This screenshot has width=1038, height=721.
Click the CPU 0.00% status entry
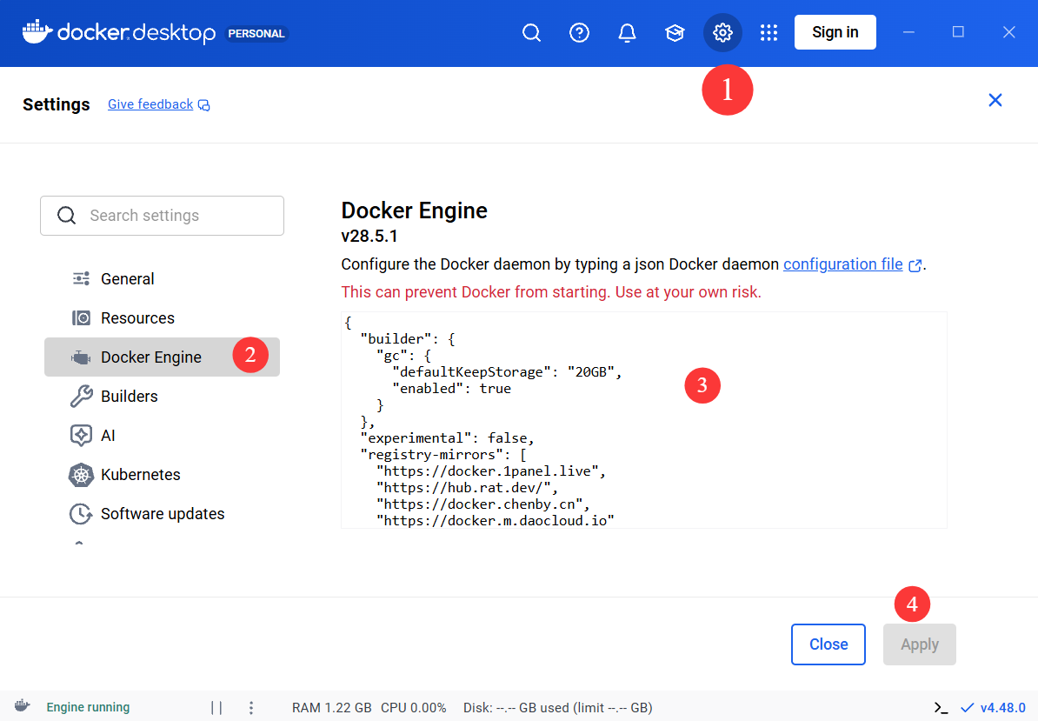(x=414, y=708)
